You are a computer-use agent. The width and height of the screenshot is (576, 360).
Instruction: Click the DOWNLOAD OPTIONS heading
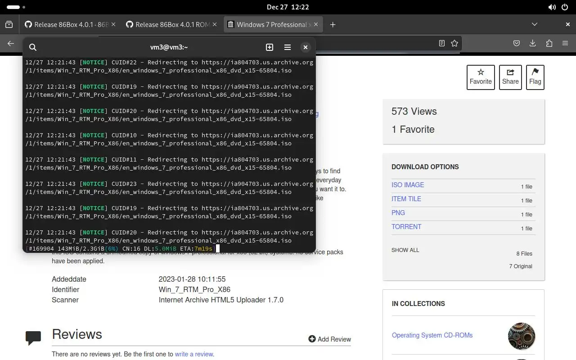point(425,167)
